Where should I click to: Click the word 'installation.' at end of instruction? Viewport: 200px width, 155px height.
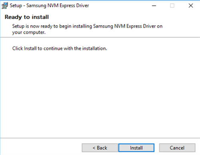[x=95, y=48]
